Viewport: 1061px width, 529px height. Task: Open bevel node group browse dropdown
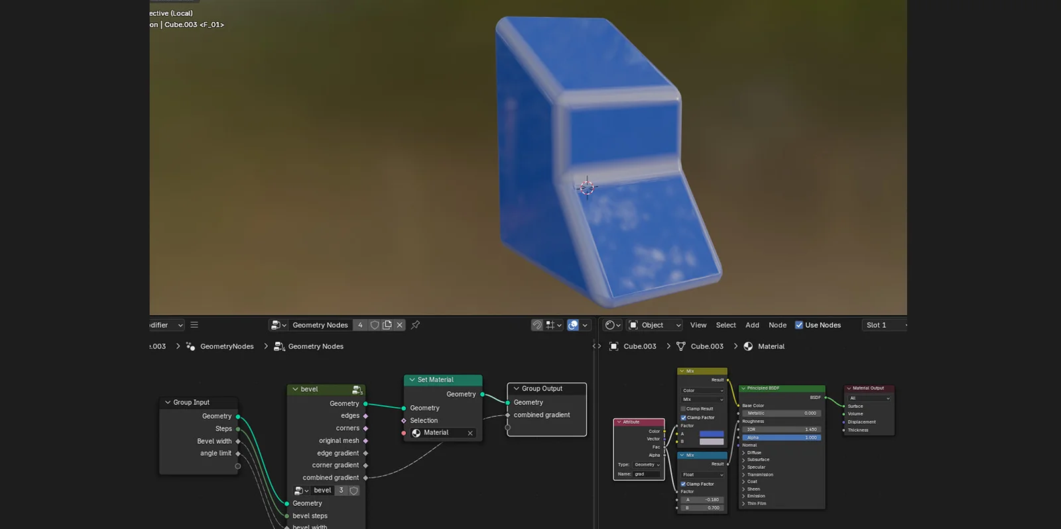[x=302, y=491]
